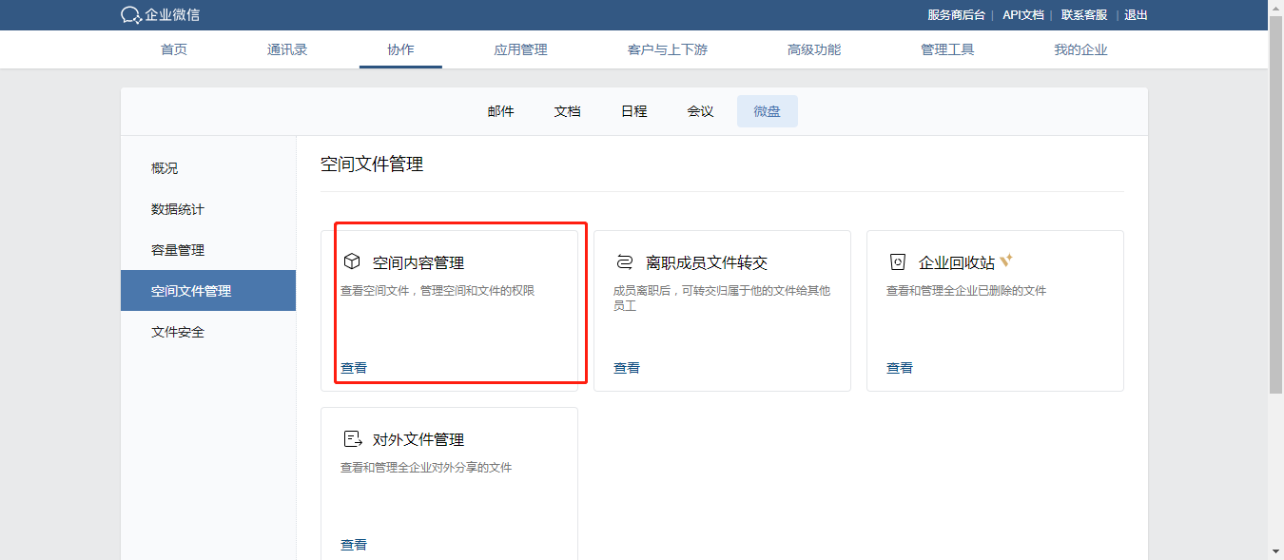Click the 离职成员文件转交 card title
This screenshot has height=560, width=1284.
click(707, 262)
